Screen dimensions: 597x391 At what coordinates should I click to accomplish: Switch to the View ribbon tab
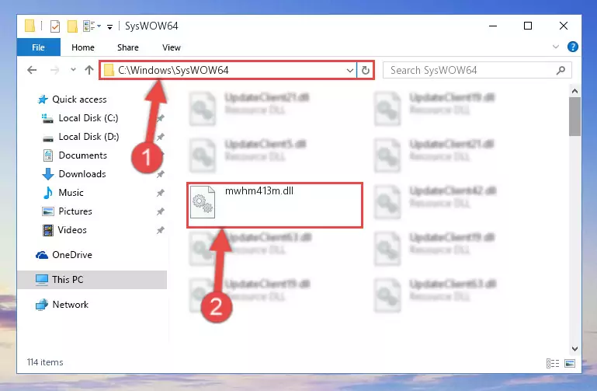(172, 47)
